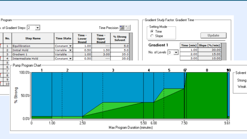247x139 pixels.
Task: Select the Time setting mode radio button
Action: [x=152, y=31]
